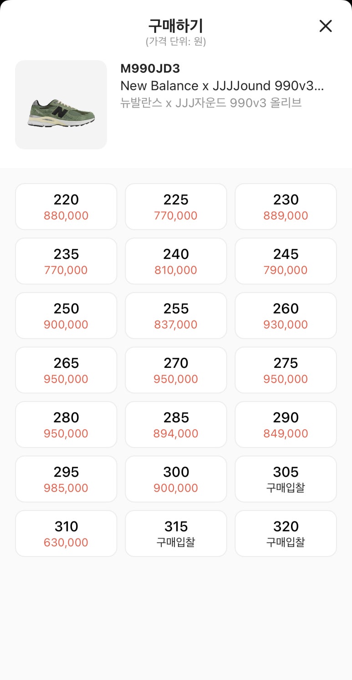Close the purchase dialog with X
This screenshot has height=680, width=352.
pyautogui.click(x=326, y=26)
